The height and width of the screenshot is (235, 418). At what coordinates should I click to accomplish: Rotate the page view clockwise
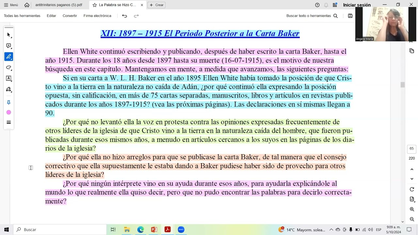click(x=412, y=189)
